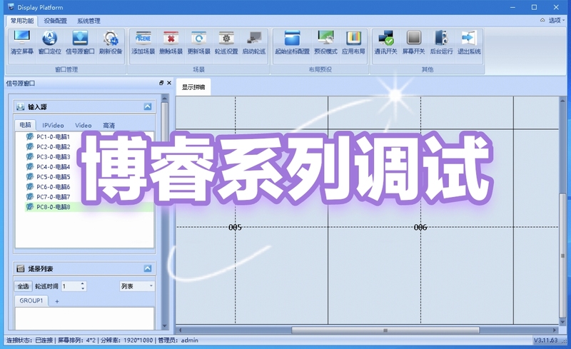Click the 分辨率: 1920*1080 status entry
The height and width of the screenshot is (349, 571).
(x=127, y=340)
